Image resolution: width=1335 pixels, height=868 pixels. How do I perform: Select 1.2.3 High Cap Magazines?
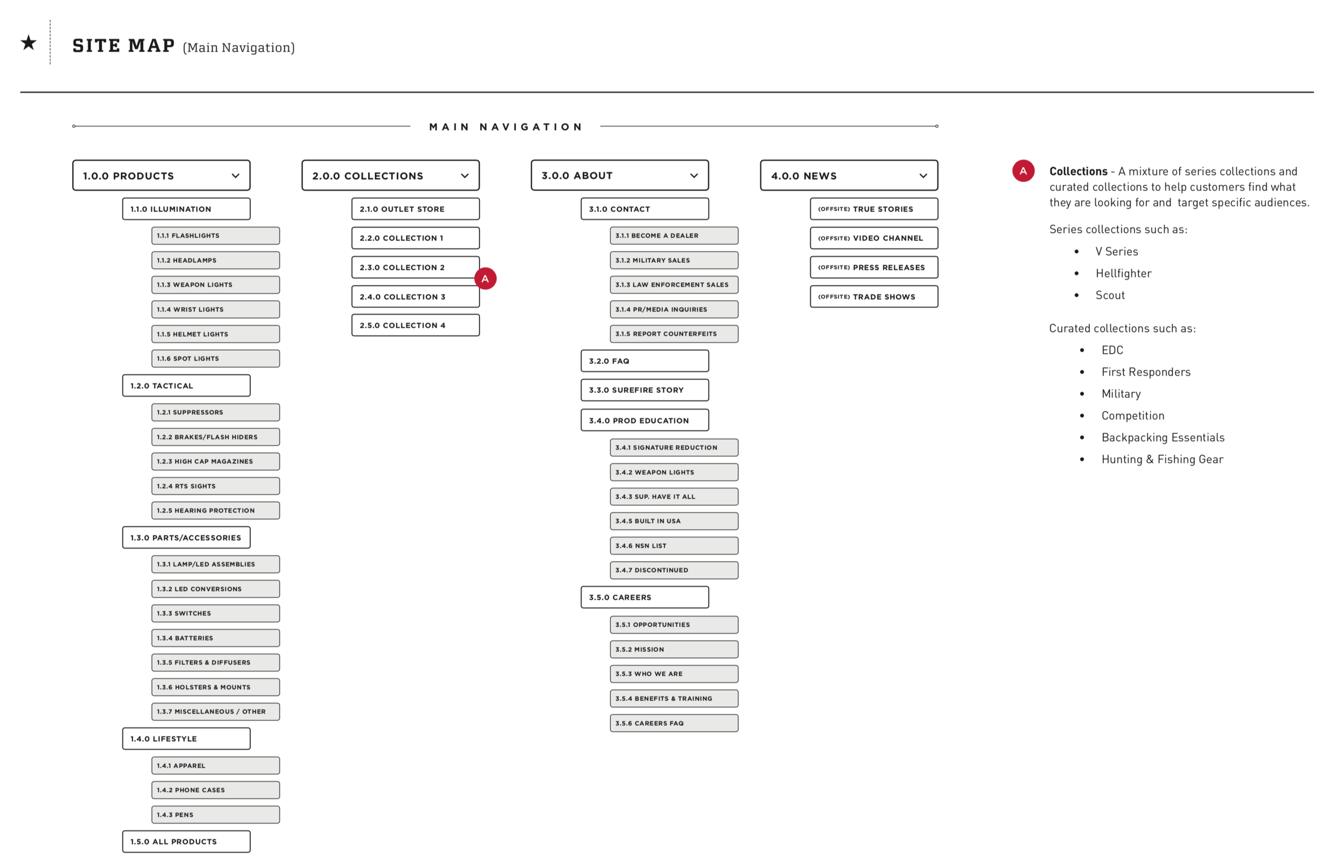pos(215,461)
